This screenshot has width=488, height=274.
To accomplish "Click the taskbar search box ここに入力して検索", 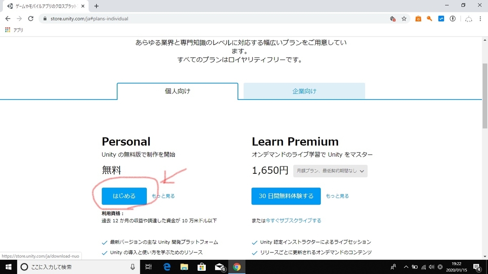I will click(x=78, y=267).
